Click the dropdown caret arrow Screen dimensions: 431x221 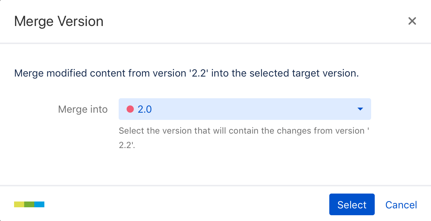(x=360, y=109)
